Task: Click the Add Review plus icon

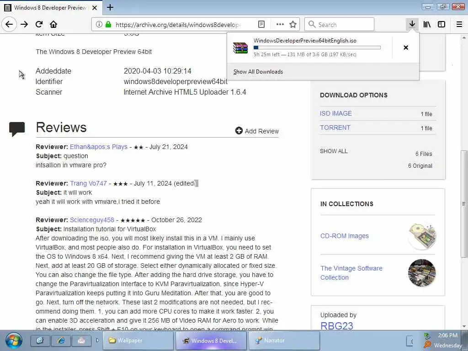Action: [x=239, y=131]
